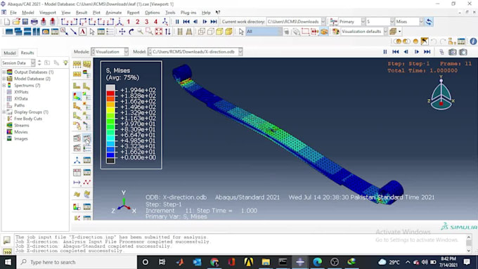
Task: Expand the Model Database tree node
Action: (x=4, y=79)
